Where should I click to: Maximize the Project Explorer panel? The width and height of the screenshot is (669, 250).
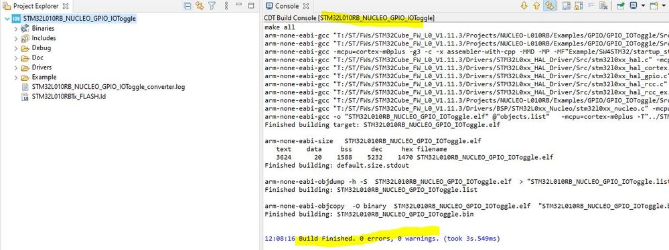tap(251, 5)
